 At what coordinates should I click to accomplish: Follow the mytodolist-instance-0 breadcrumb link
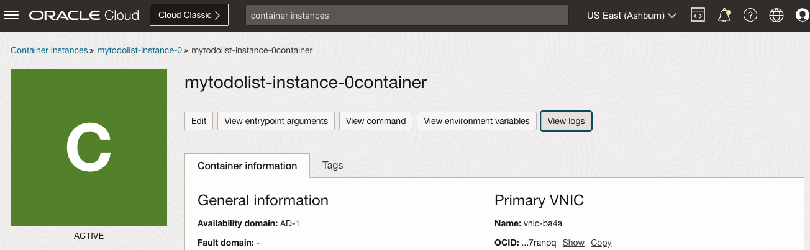(139, 50)
